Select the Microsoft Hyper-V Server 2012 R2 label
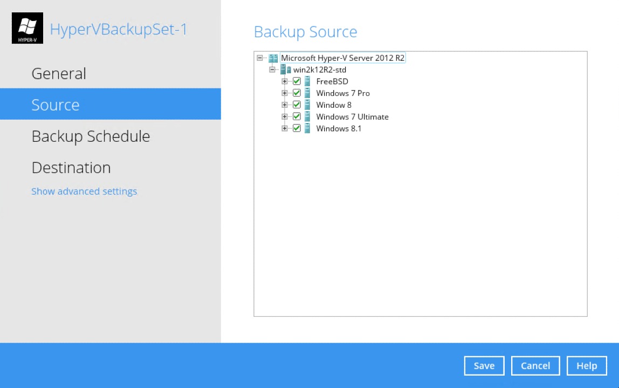Viewport: 619px width, 388px height. pos(343,58)
